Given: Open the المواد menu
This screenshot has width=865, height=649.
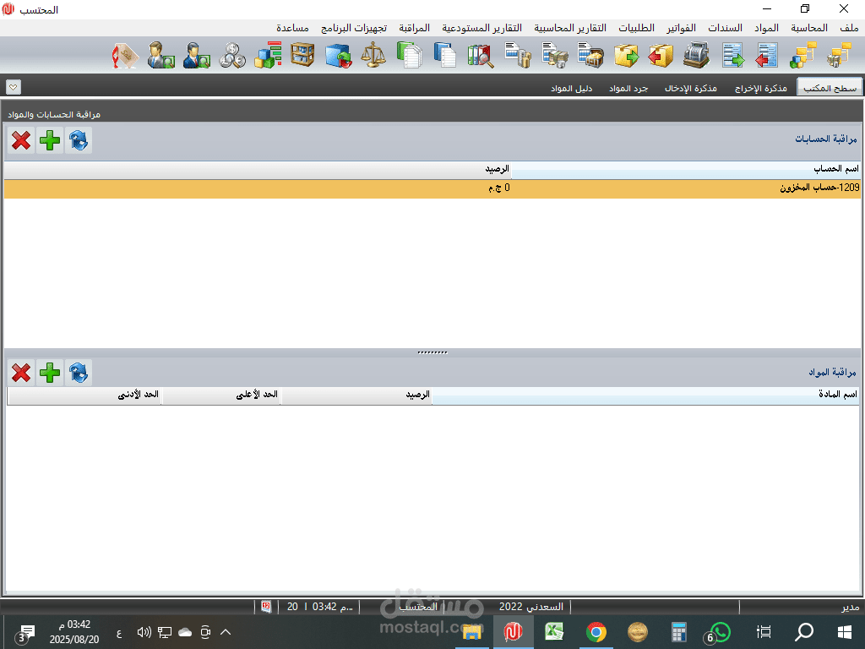Looking at the screenshot, I should pyautogui.click(x=766, y=28).
